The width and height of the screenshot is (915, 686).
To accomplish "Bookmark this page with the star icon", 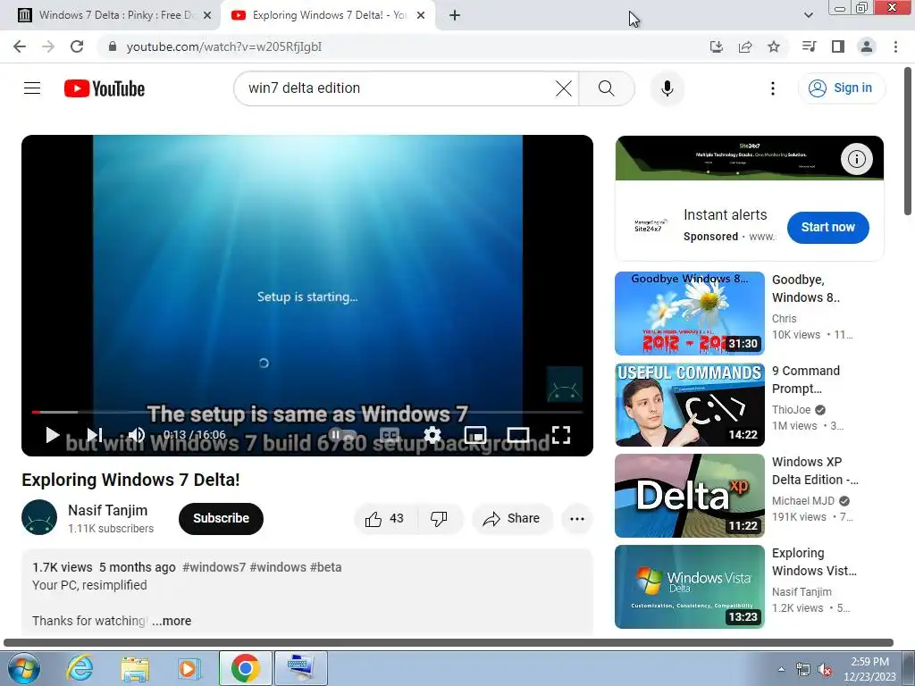I will [774, 46].
